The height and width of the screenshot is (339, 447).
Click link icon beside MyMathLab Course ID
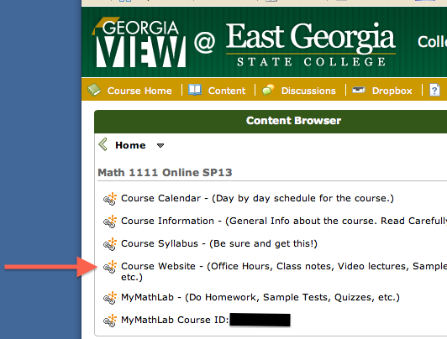(x=110, y=321)
